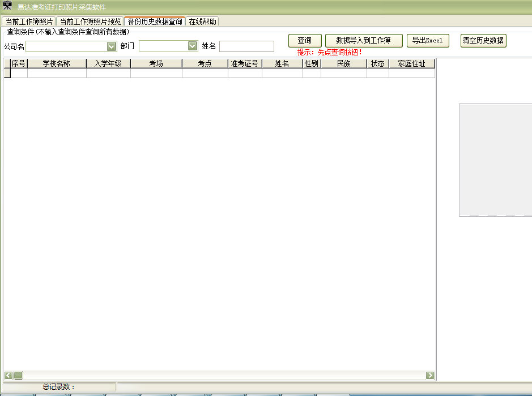The image size is (532, 396).
Task: Export data with 导出Excel button
Action: [x=428, y=41]
